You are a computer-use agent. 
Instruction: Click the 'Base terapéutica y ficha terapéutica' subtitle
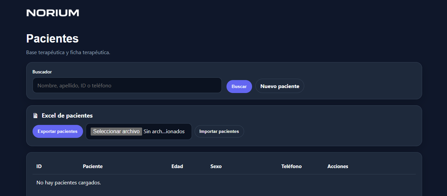tap(68, 52)
